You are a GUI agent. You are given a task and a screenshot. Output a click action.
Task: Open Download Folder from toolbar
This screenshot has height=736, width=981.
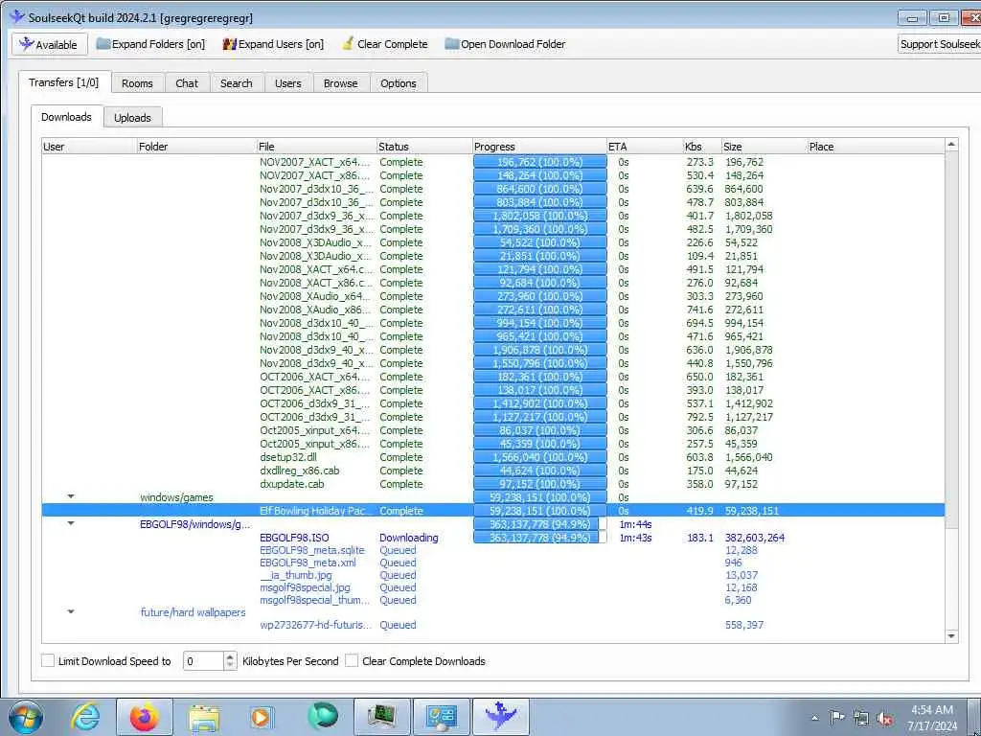coord(505,44)
